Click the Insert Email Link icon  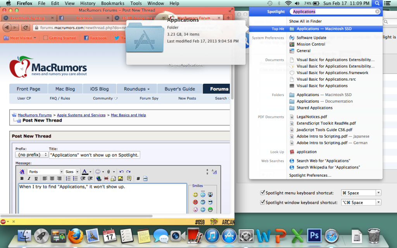pyautogui.click(x=113, y=179)
